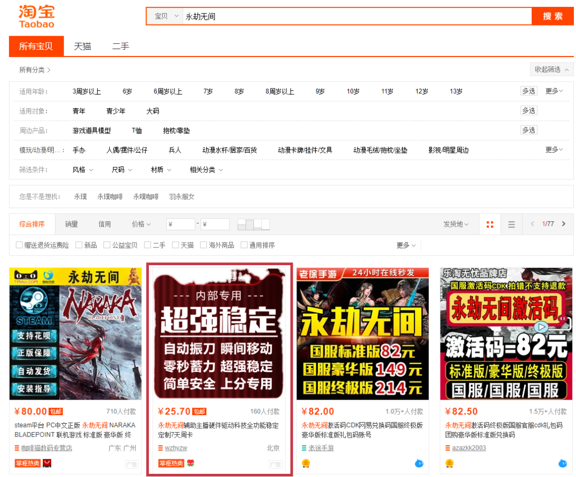
Task: Filter by 游戏道具模型
Action: click(92, 131)
